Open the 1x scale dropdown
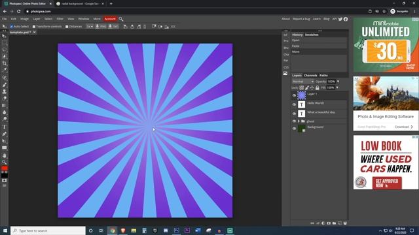The image size is (419, 235). 90,27
